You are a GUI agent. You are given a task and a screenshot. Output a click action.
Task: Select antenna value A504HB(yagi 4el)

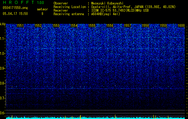(106, 14)
